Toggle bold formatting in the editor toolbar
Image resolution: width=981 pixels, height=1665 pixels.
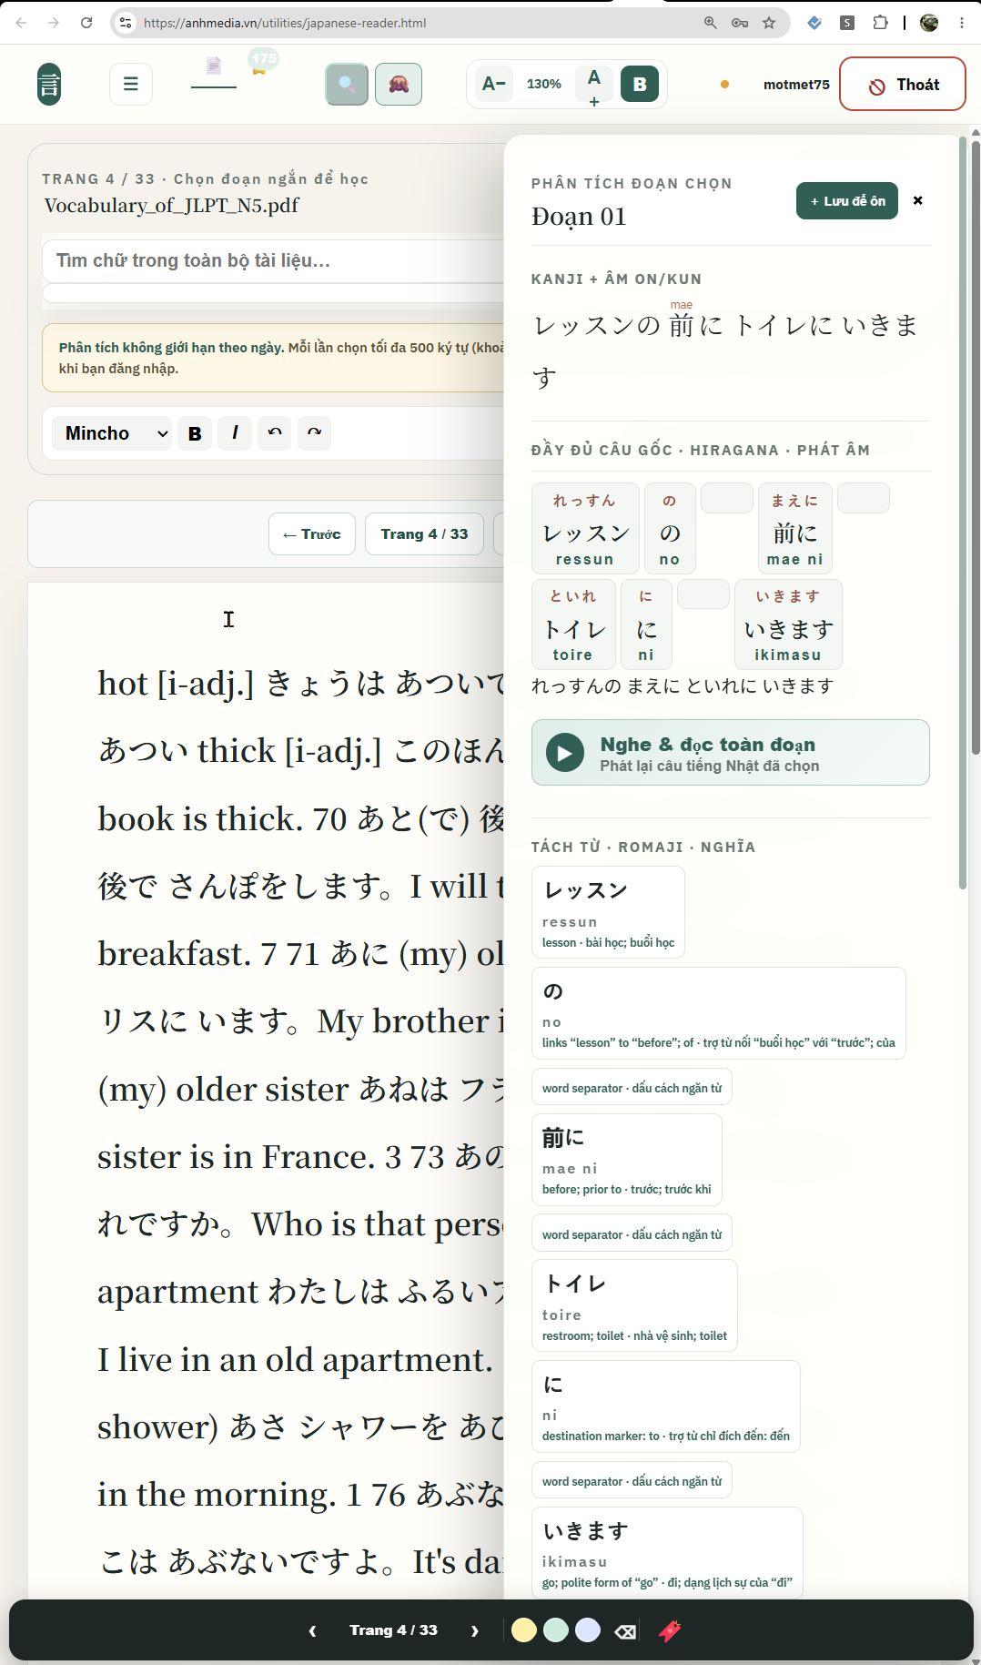194,433
